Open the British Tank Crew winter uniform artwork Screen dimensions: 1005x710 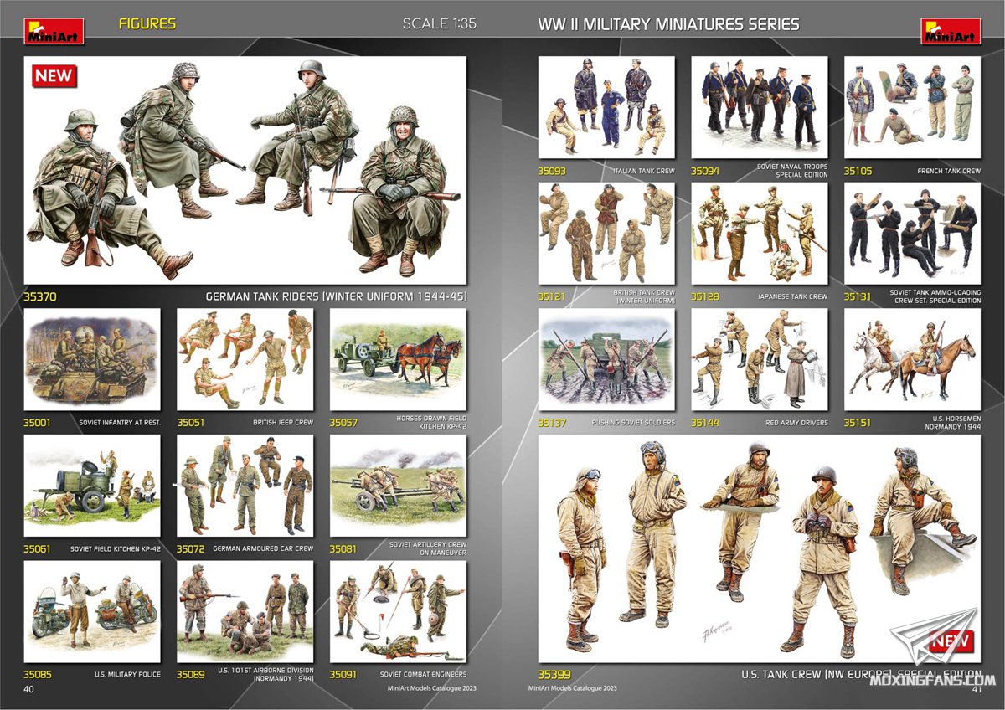pyautogui.click(x=606, y=234)
